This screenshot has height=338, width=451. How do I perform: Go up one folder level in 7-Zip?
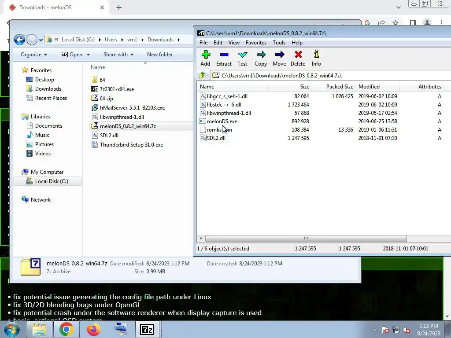tap(202, 75)
